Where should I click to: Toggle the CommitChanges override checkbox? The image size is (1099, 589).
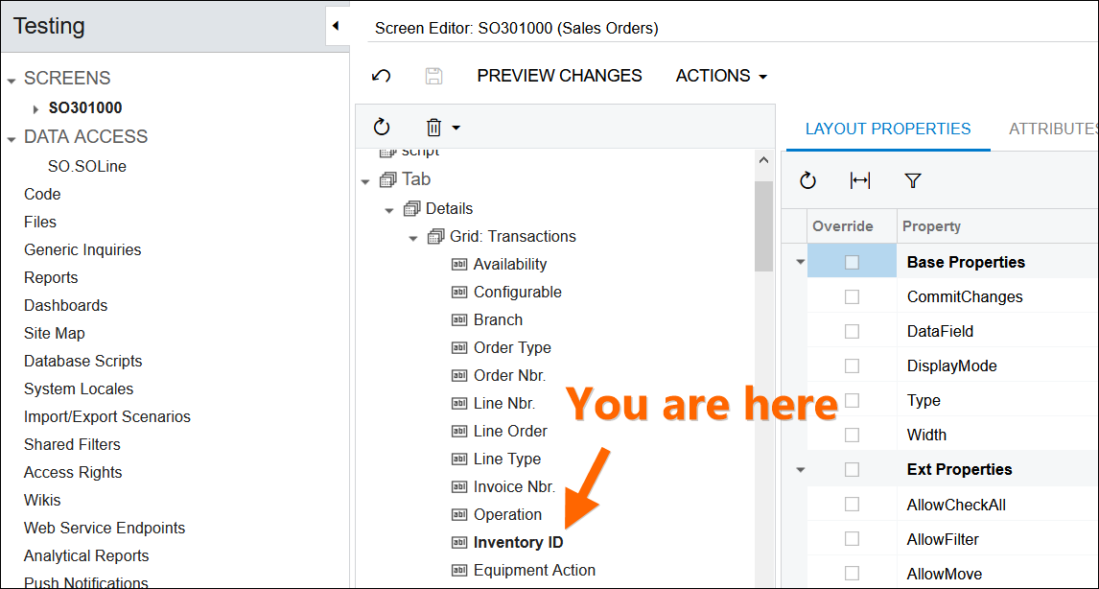pos(852,297)
